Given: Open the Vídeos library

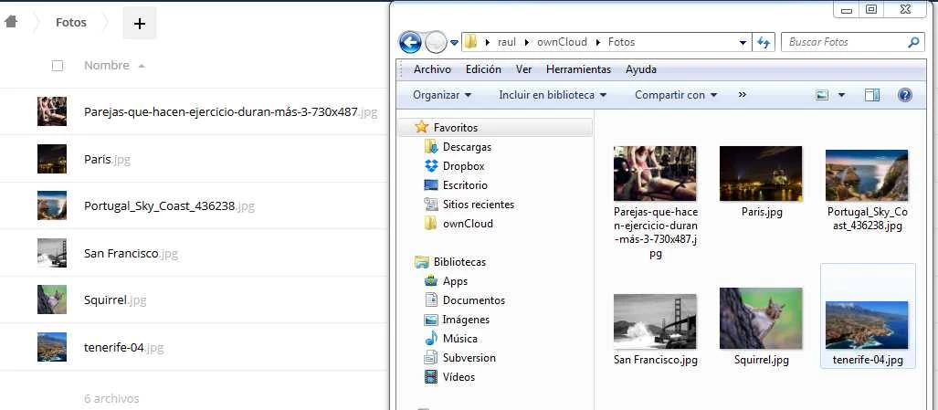Looking at the screenshot, I should click(458, 376).
